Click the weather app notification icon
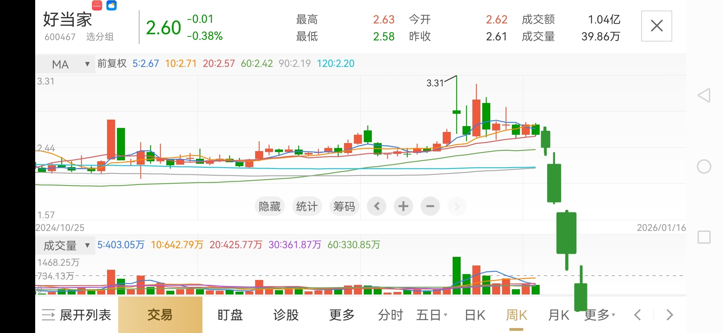 tap(111, 6)
